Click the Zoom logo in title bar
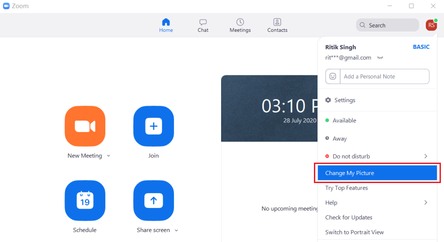The width and height of the screenshot is (444, 242). [6, 6]
